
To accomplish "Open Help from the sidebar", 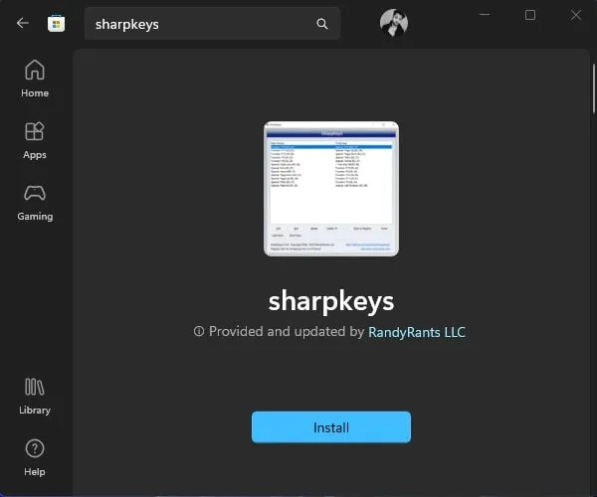I will pyautogui.click(x=35, y=458).
